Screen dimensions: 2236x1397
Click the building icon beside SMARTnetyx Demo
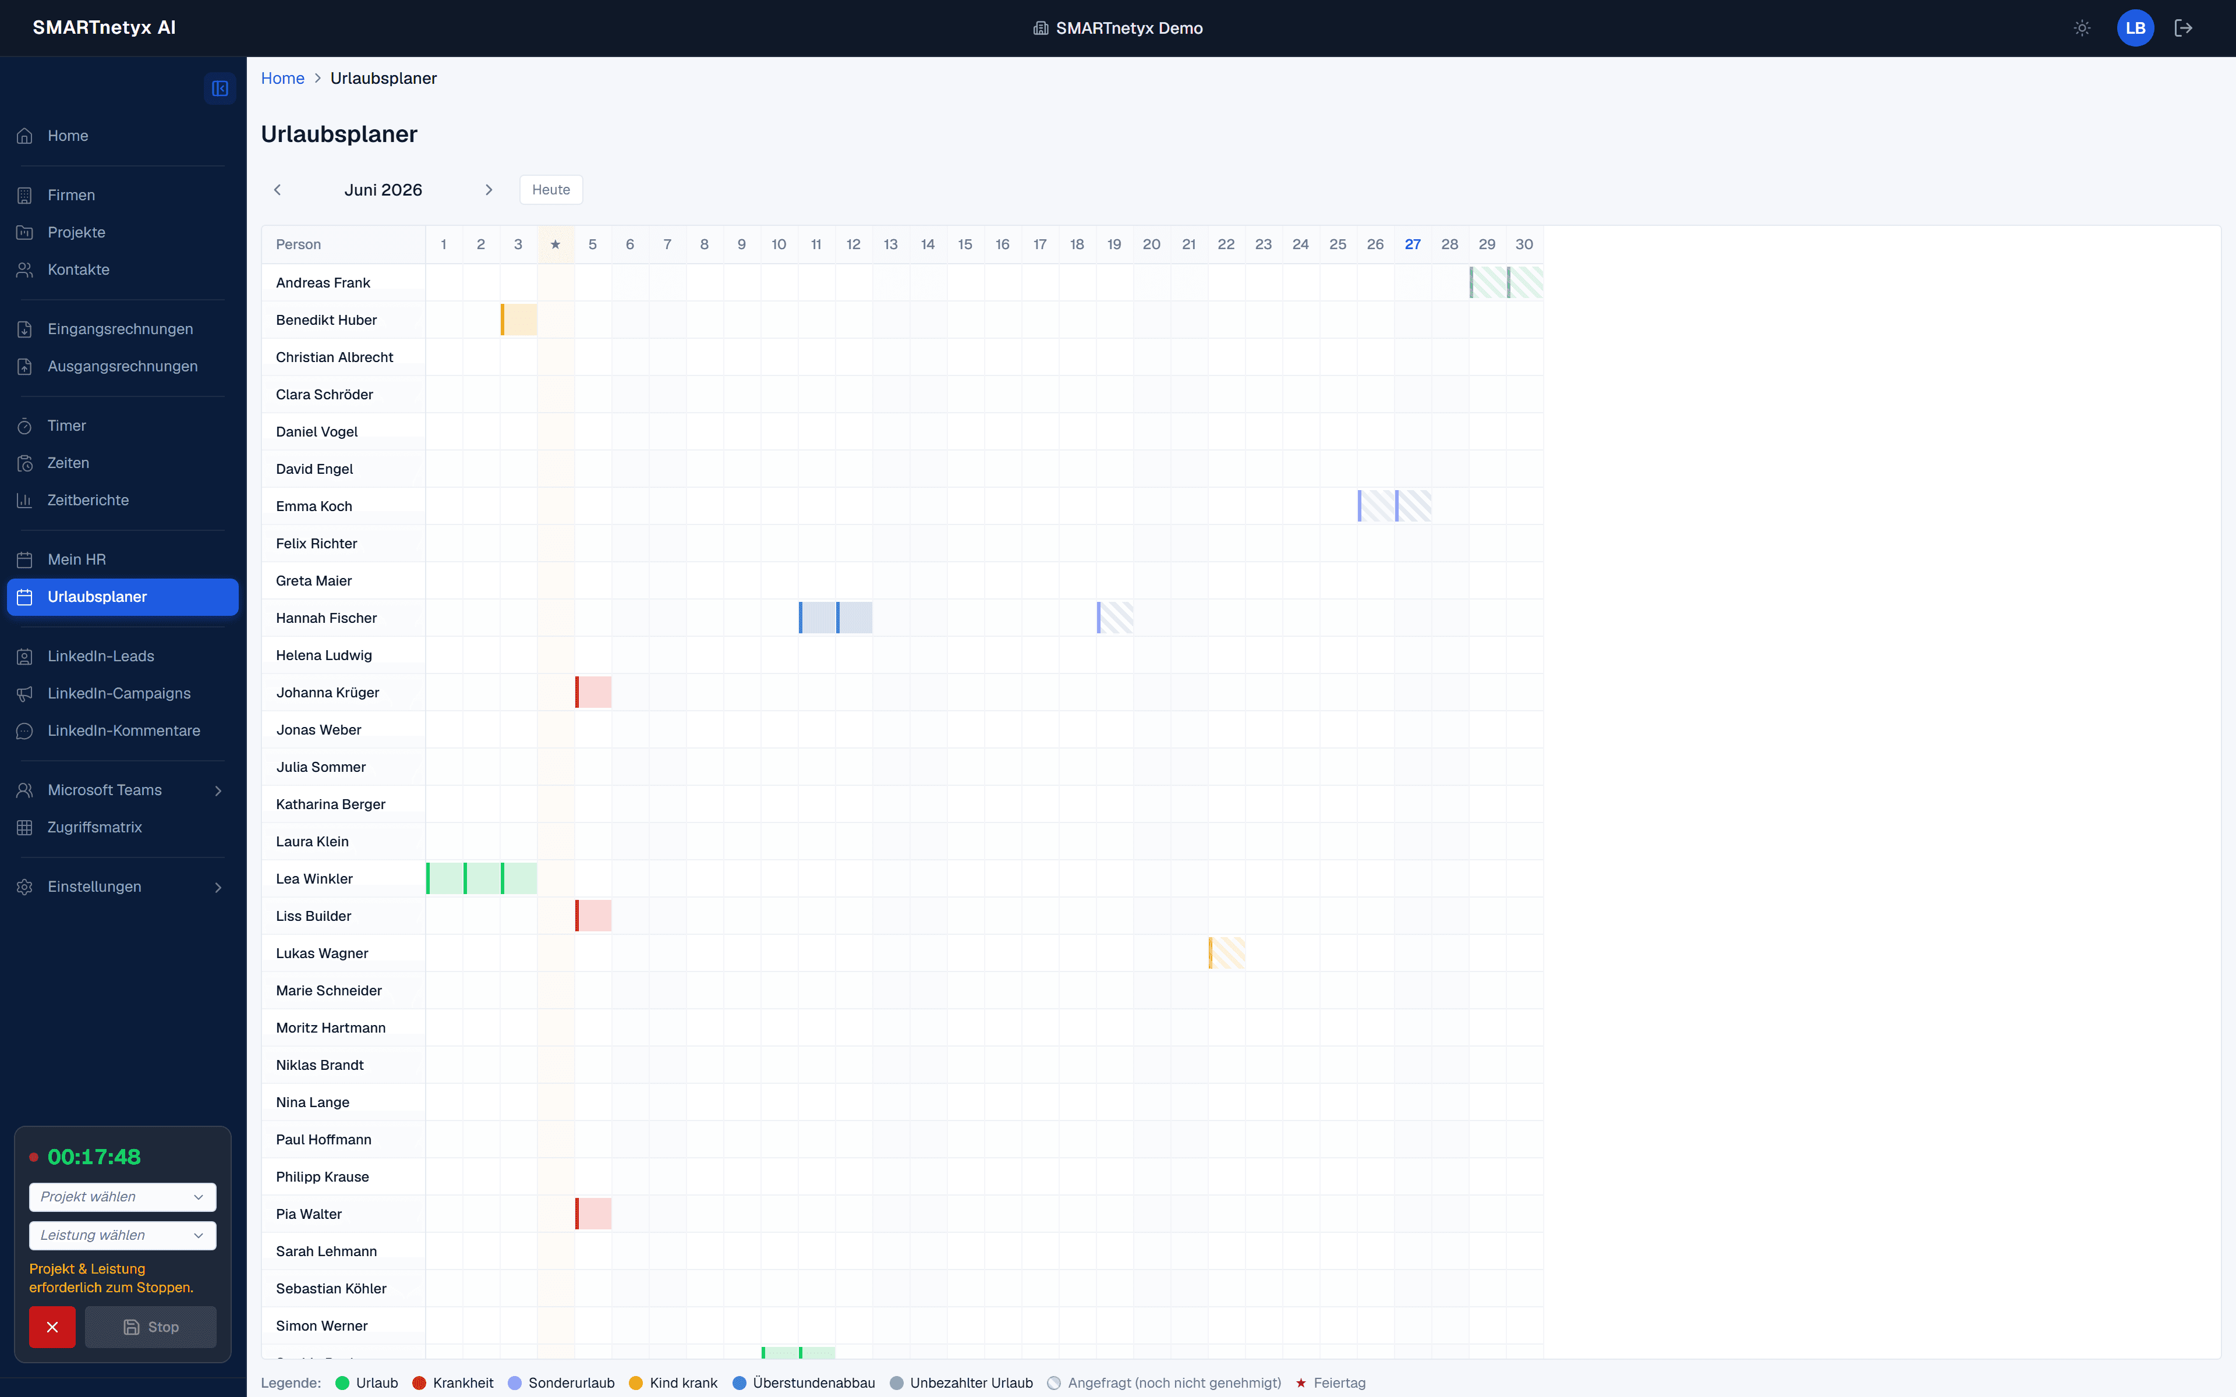click(1041, 29)
